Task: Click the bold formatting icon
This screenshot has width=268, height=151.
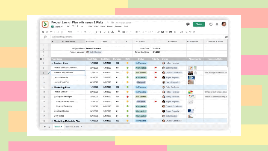Action: 96,32
